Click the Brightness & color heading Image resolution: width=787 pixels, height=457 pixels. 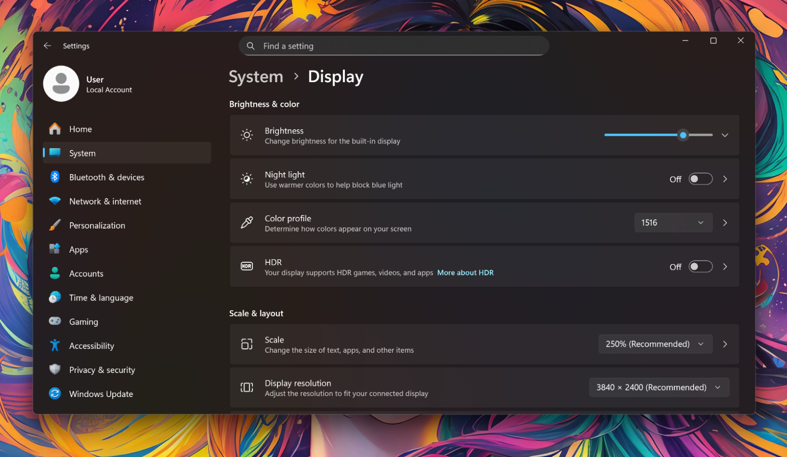(264, 104)
